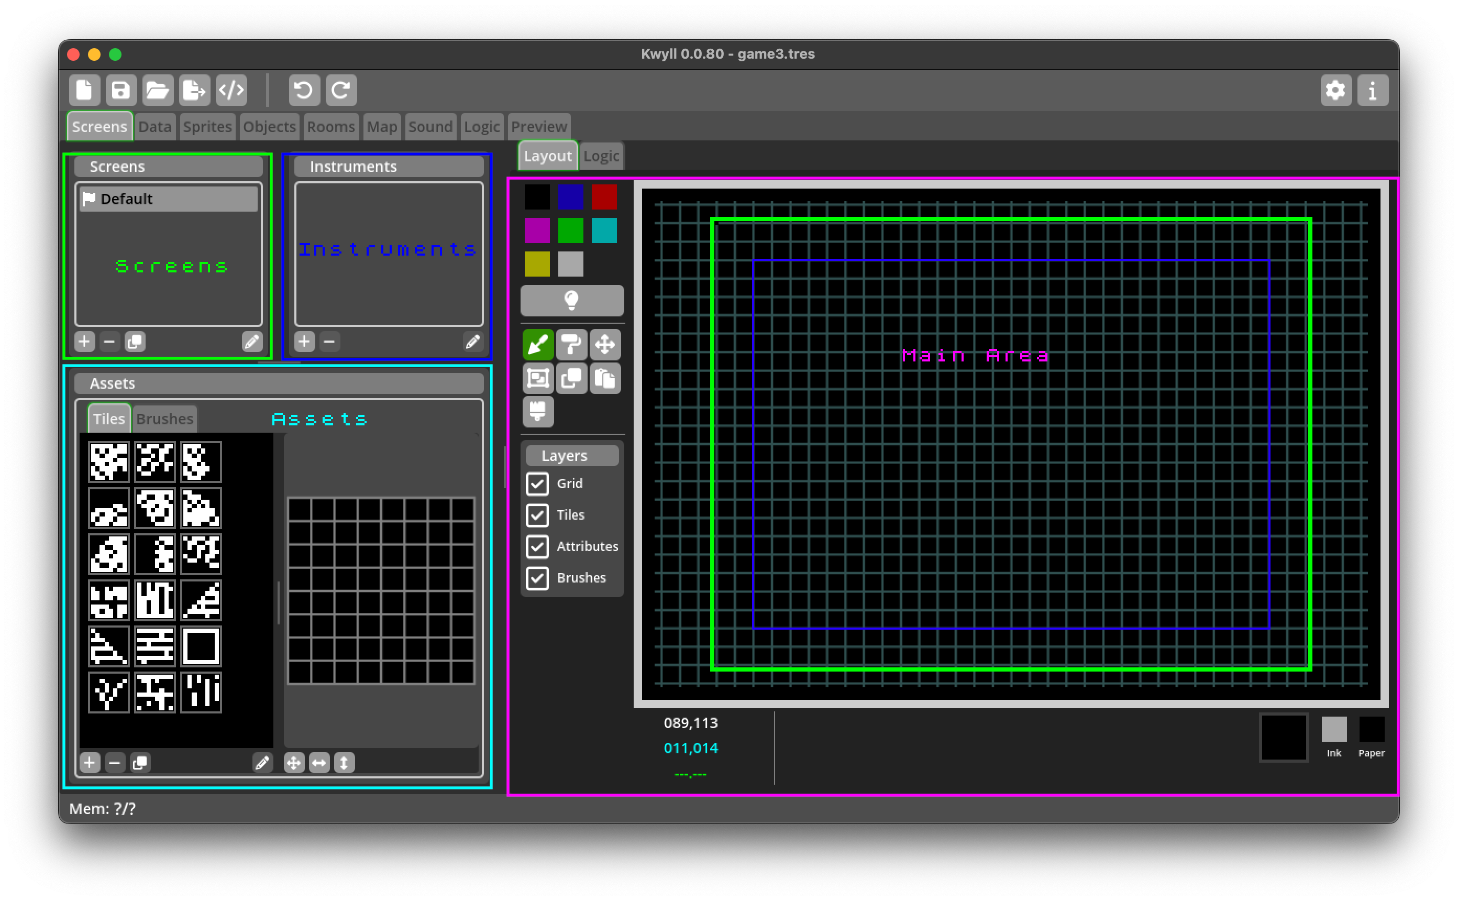Select the rectangular Selection tool
The height and width of the screenshot is (901, 1458).
click(x=538, y=378)
